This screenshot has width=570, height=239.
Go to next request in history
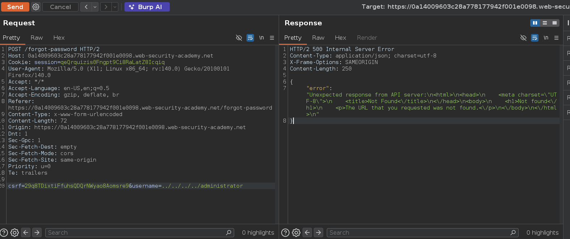tap(106, 7)
